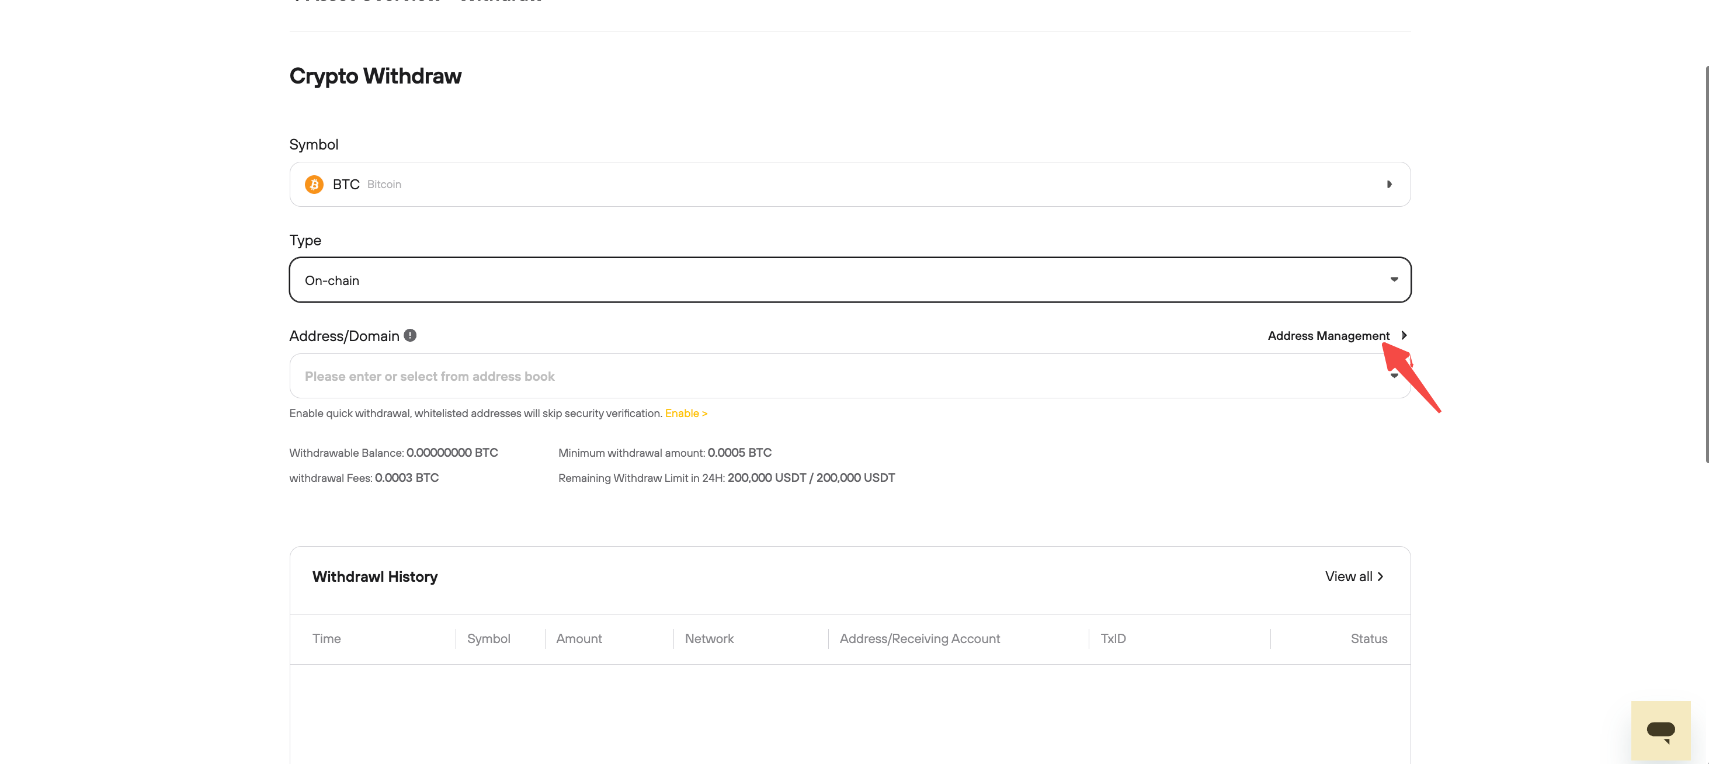Screen dimensions: 1709x764
Task: Click the Withdrawl History title
Action: 375,577
